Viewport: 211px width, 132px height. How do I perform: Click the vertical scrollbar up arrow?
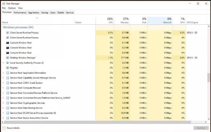209,26
